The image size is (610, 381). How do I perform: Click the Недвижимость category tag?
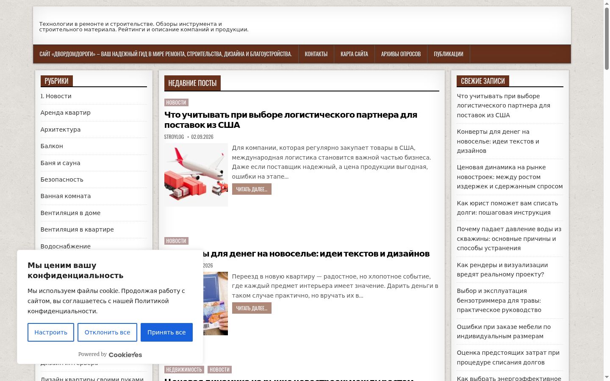click(x=184, y=370)
